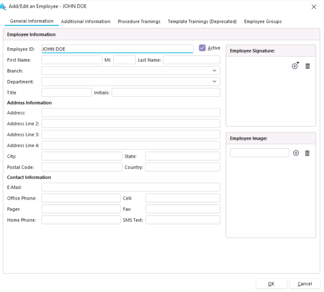Viewport: 324px width, 292px height.
Task: Toggle the Active checkbox
Action: click(x=202, y=48)
